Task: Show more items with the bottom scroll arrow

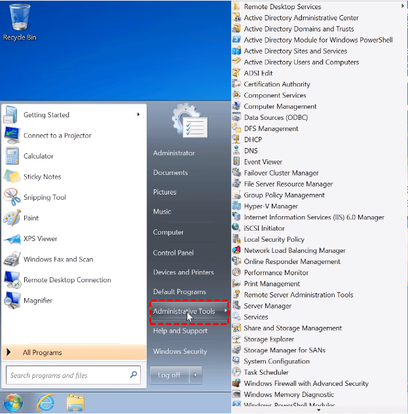Action: click(319, 410)
